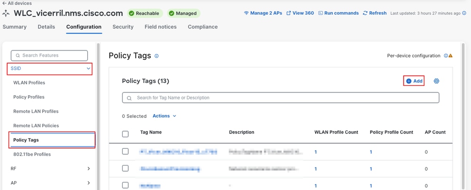471x190 pixels.
Task: Open Policy Profiles
Action: coord(29,97)
